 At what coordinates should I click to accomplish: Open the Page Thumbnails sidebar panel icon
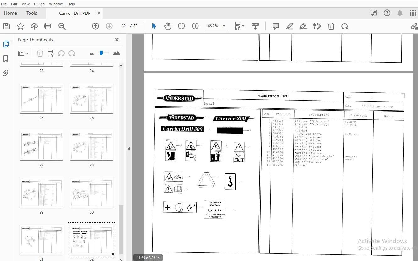[x=6, y=44]
